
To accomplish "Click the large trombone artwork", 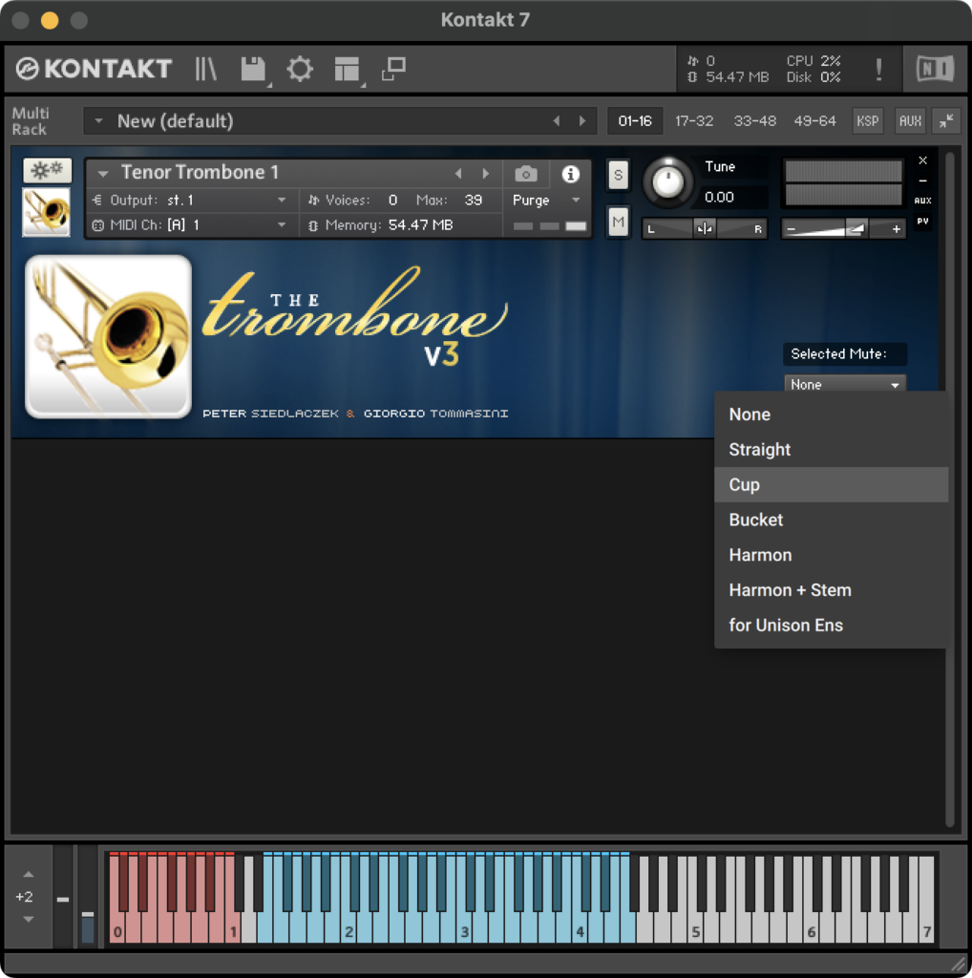I will (x=109, y=336).
